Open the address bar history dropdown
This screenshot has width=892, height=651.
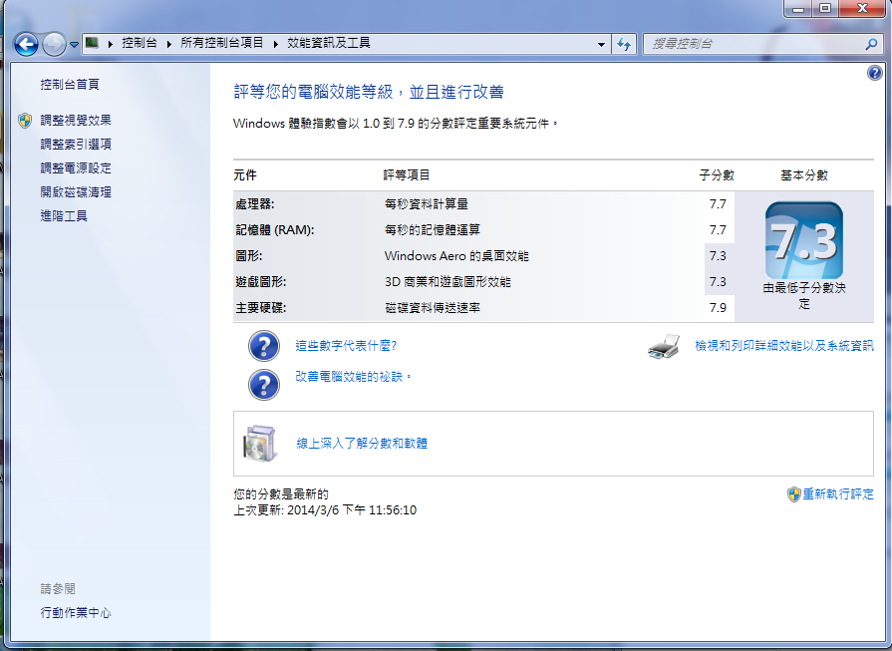pos(601,44)
